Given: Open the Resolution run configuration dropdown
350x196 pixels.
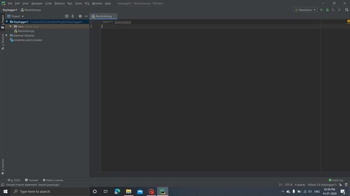Looking at the screenshot, I should 305,10.
